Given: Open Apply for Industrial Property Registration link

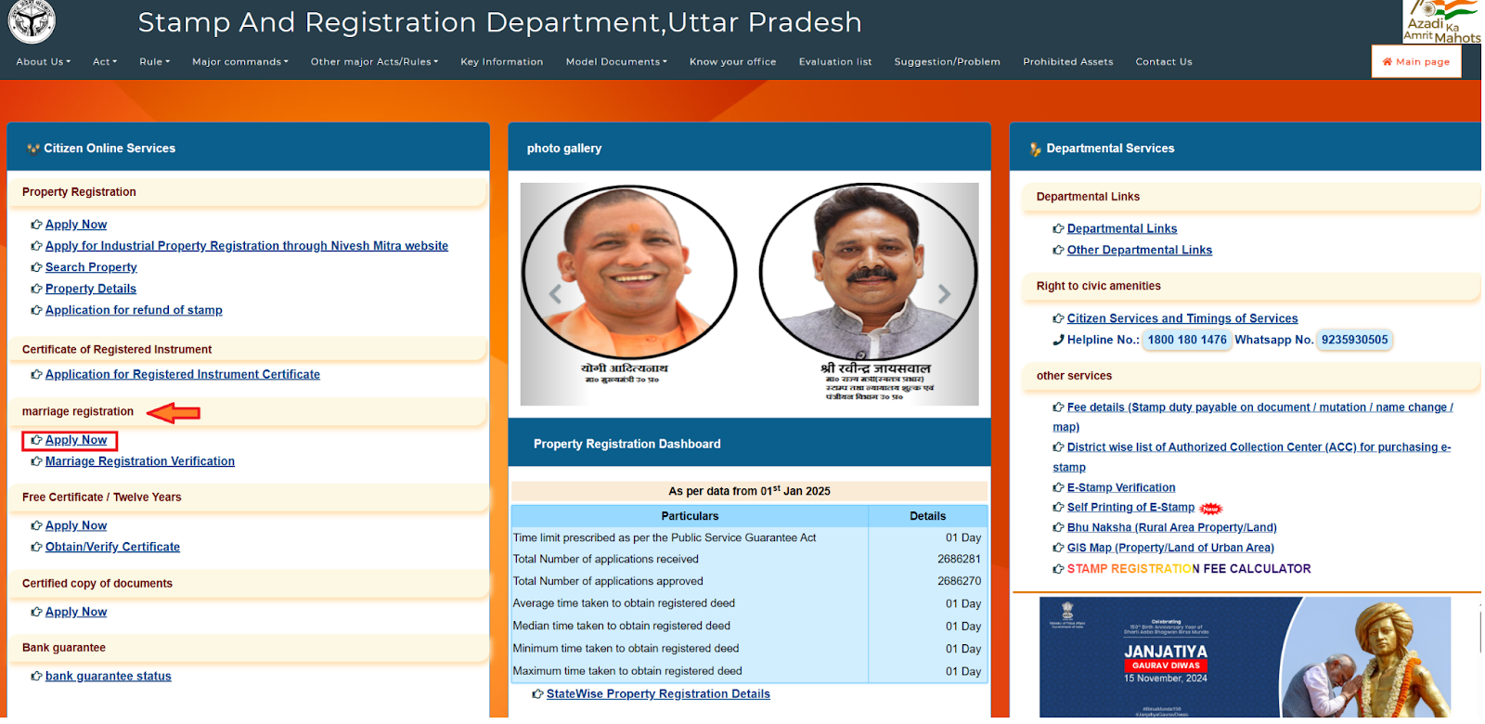Looking at the screenshot, I should coord(247,246).
